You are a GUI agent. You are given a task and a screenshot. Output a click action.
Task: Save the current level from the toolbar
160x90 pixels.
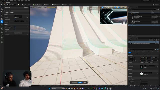click(x=2, y=5)
